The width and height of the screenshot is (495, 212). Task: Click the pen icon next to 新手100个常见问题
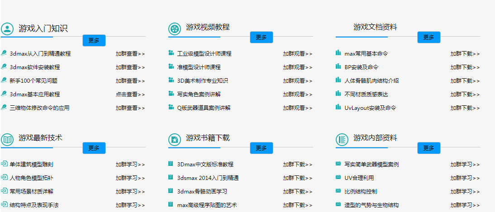4,80
